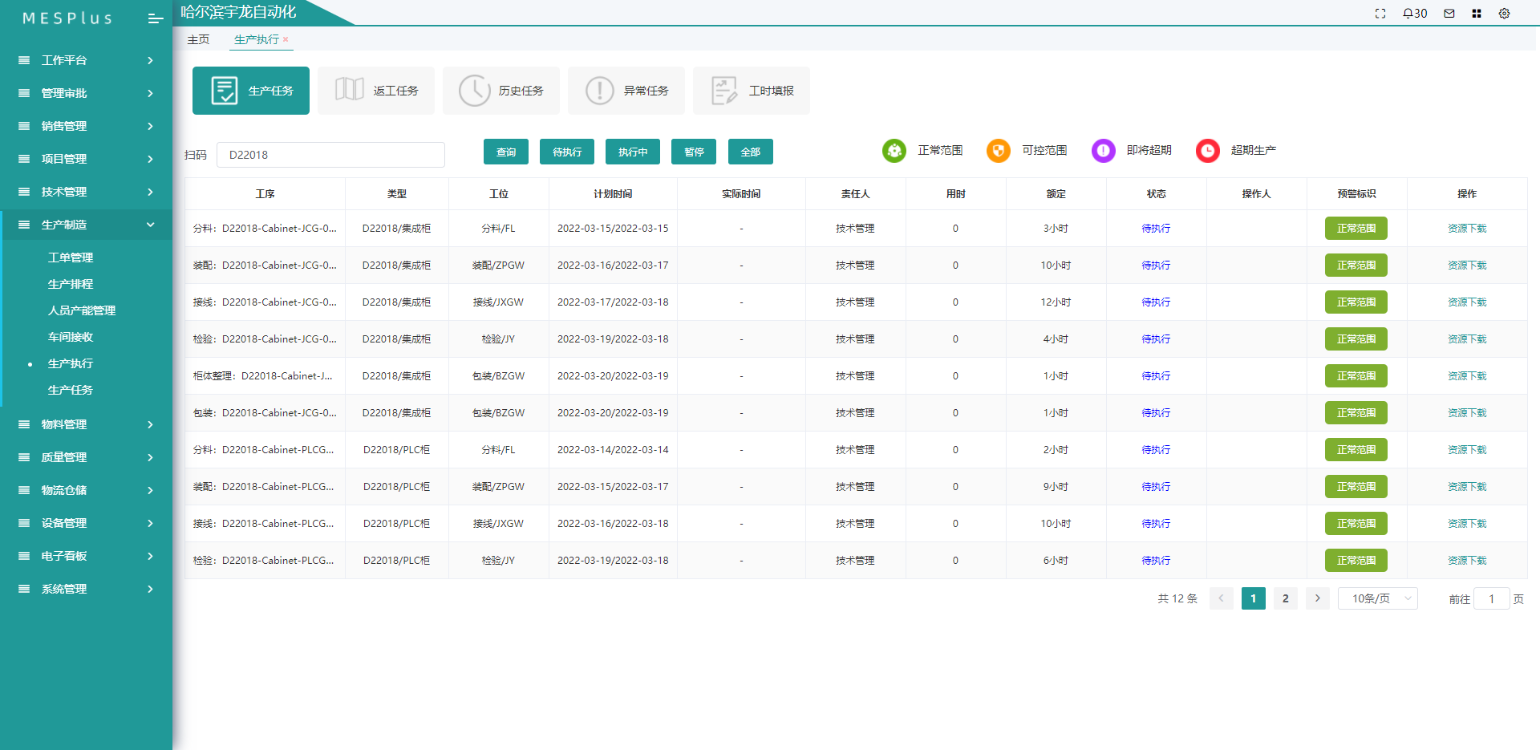Switch to the 工时填报 card
The image size is (1540, 750).
point(752,91)
